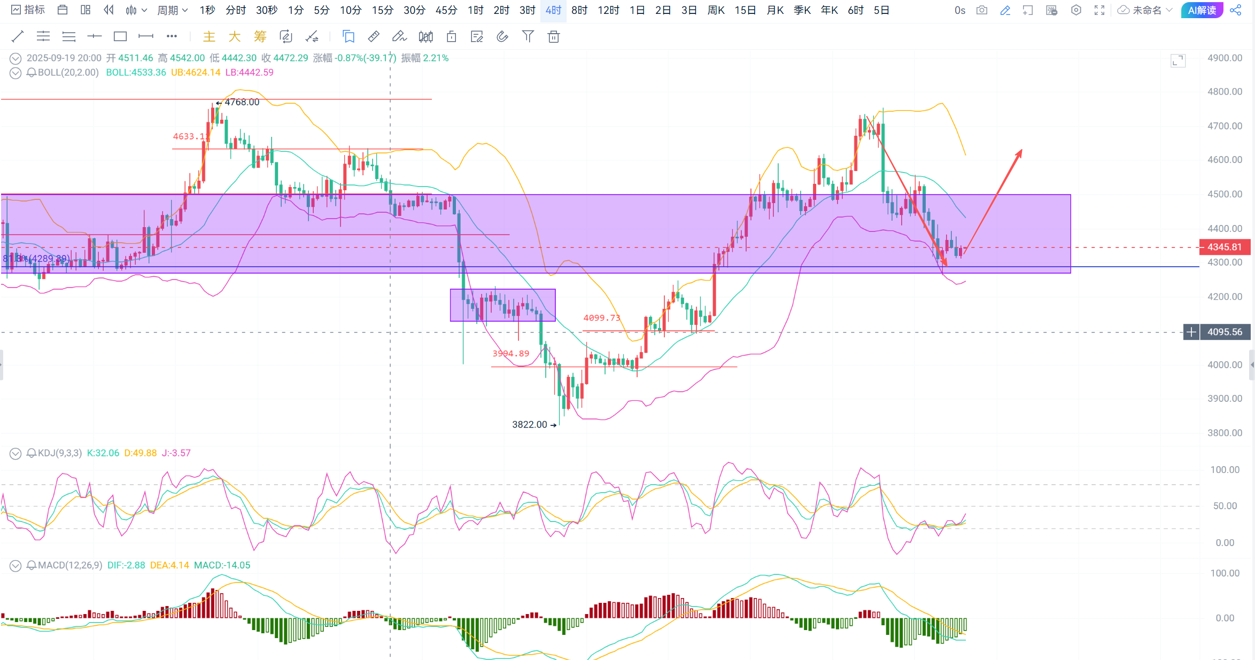Image resolution: width=1255 pixels, height=660 pixels.
Task: Open the 周期 period dropdown
Action: point(172,10)
